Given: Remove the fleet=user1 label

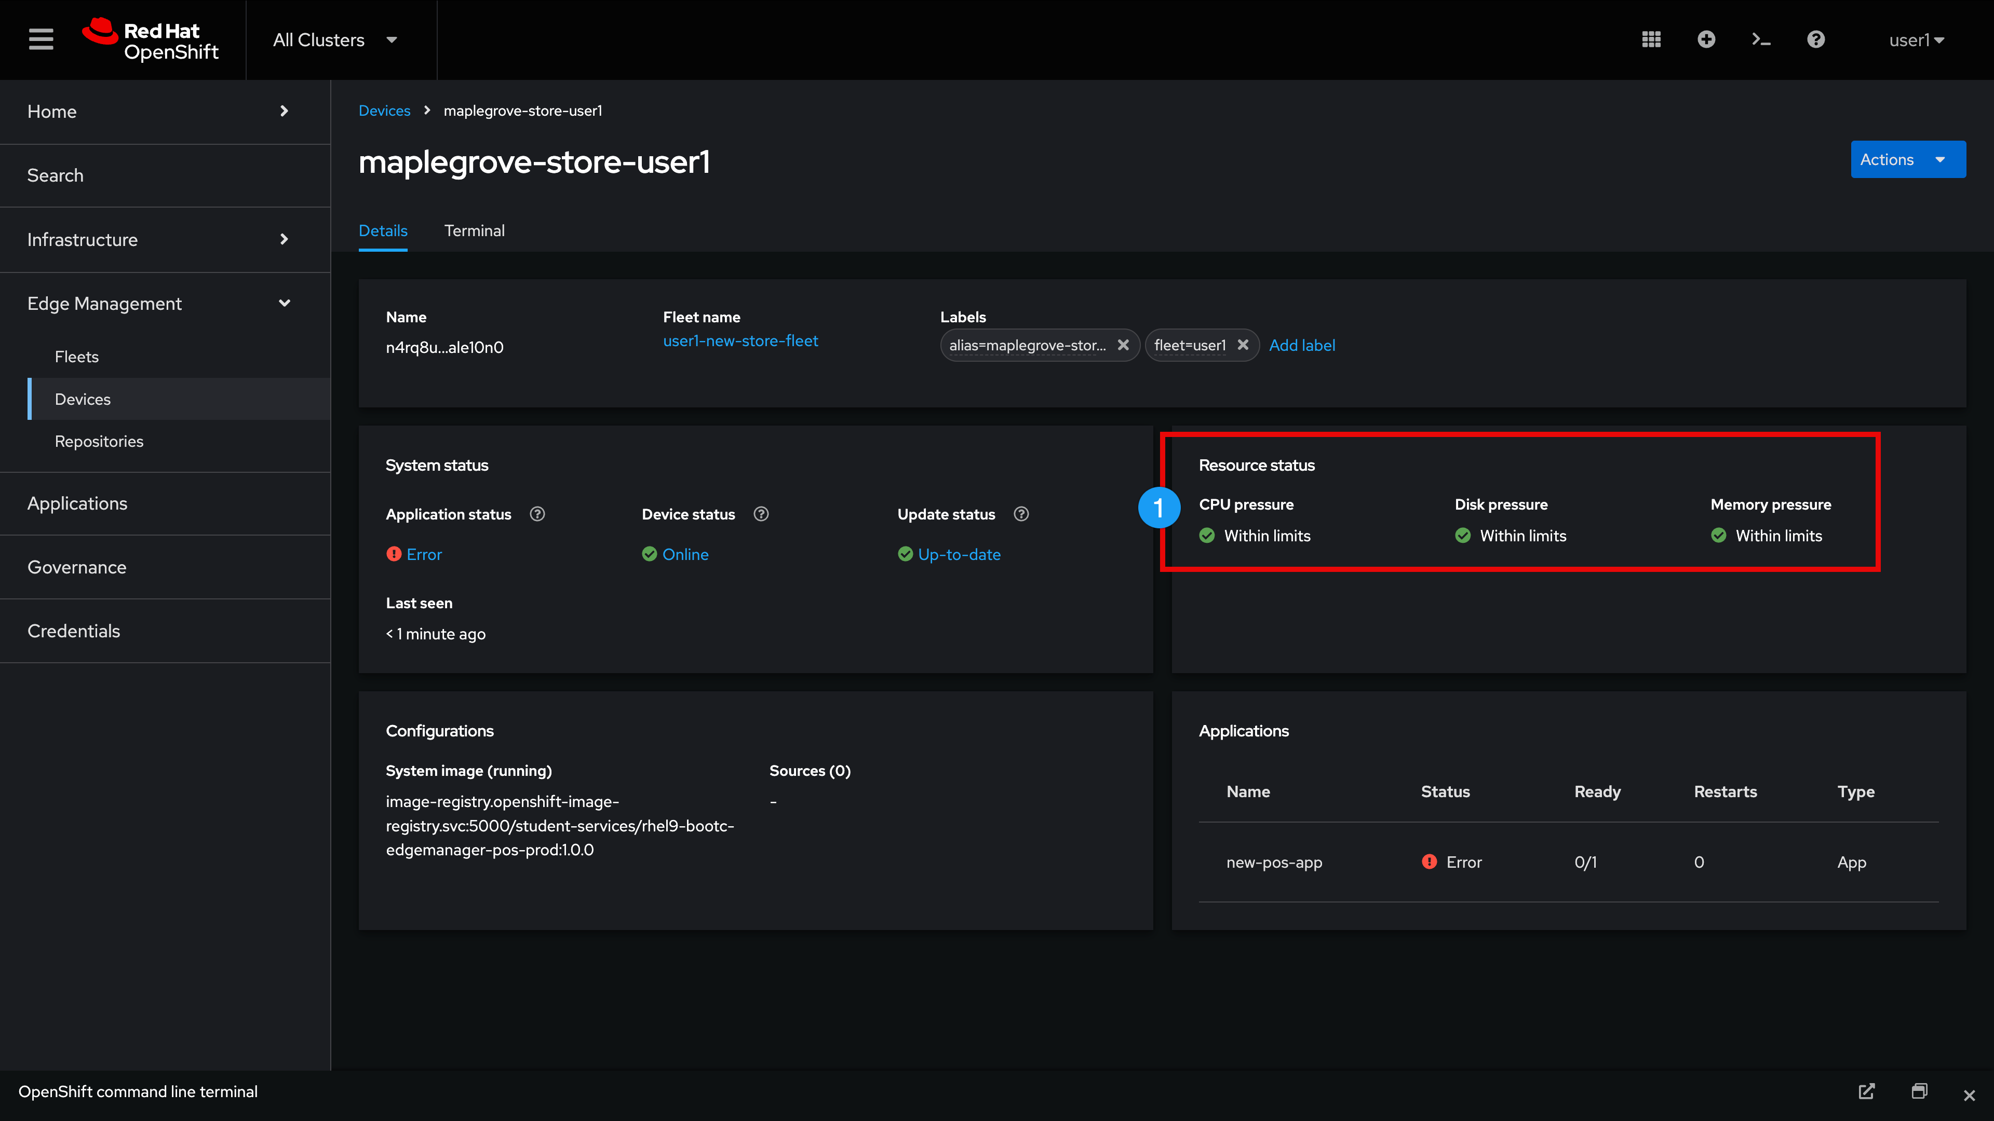Looking at the screenshot, I should (x=1243, y=345).
